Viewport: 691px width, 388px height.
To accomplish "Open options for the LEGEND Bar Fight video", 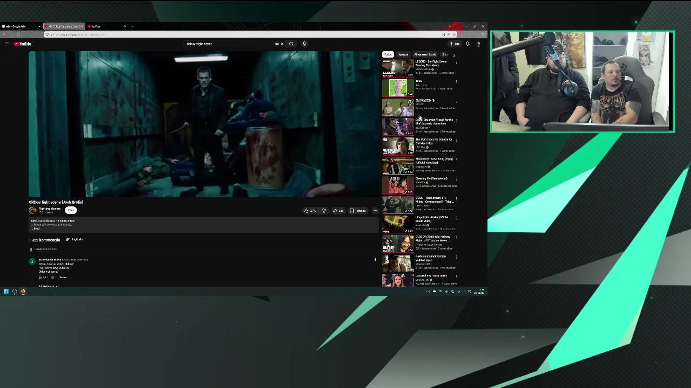I will click(x=457, y=63).
